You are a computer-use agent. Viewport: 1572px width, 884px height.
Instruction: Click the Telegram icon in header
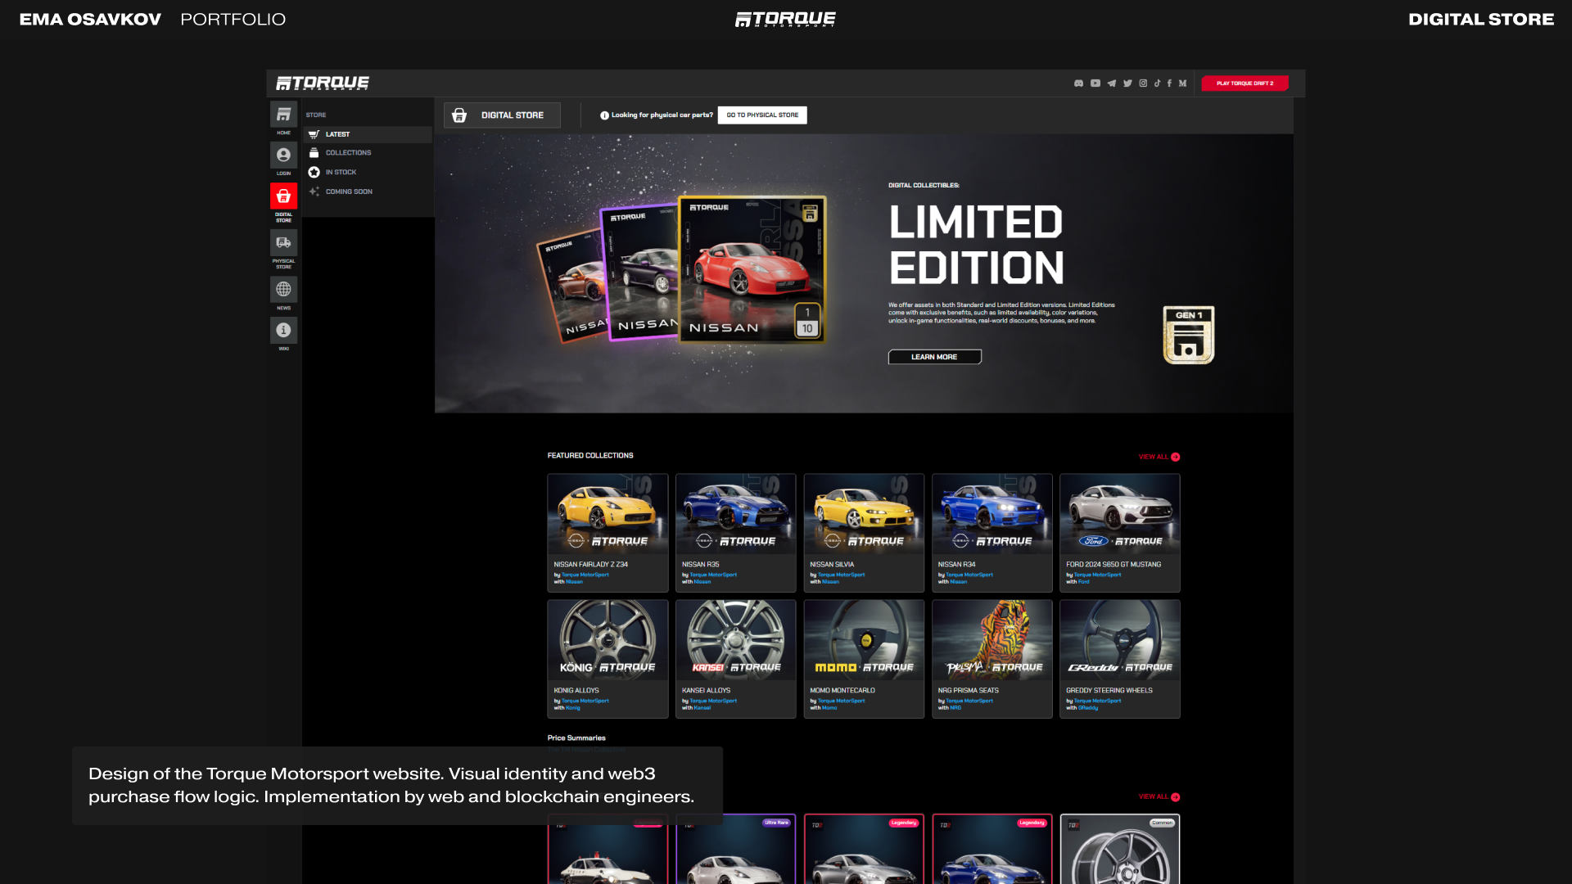(x=1111, y=83)
